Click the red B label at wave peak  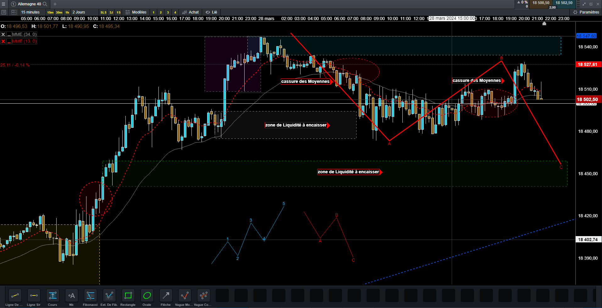click(x=501, y=58)
